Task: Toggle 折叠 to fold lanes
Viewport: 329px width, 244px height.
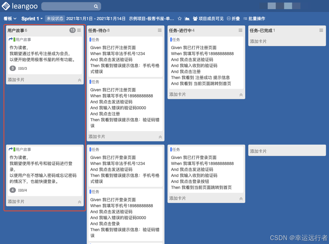Action: tap(233, 19)
